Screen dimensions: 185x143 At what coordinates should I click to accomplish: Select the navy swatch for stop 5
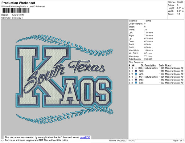click(136, 80)
